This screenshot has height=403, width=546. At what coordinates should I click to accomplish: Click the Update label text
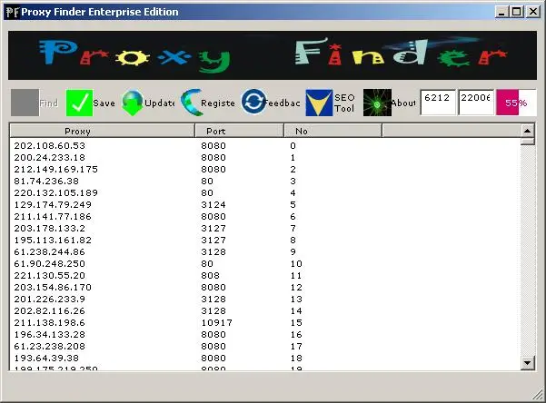coord(160,103)
